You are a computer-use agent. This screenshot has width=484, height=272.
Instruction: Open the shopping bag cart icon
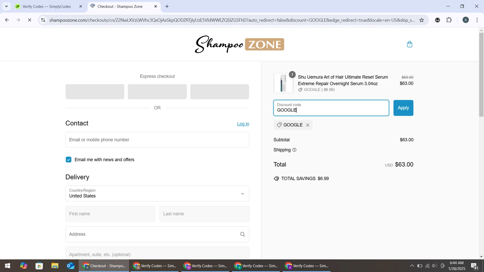click(x=409, y=44)
